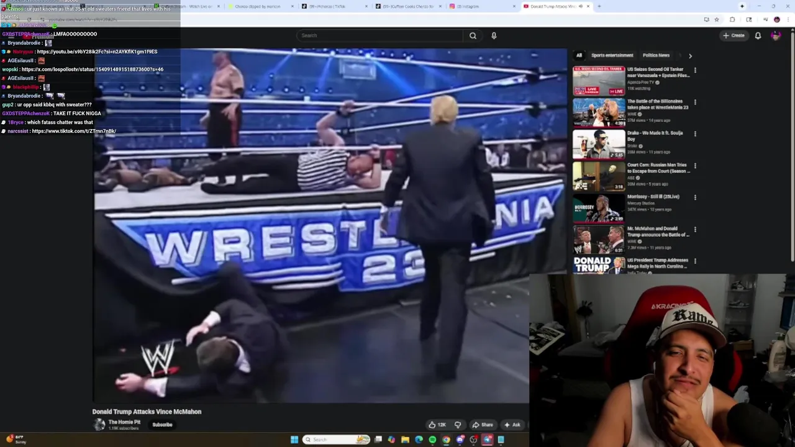The width and height of the screenshot is (795, 447).
Task: Open Court Cam Russian Man thumbnail
Action: point(599,176)
